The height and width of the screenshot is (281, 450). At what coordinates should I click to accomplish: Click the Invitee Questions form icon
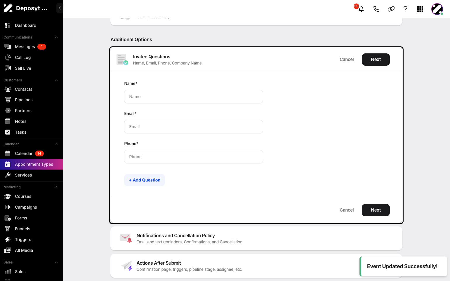(122, 60)
